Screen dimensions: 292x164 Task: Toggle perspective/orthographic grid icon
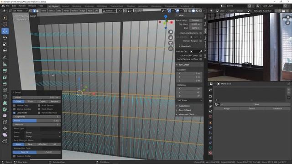click(x=171, y=49)
